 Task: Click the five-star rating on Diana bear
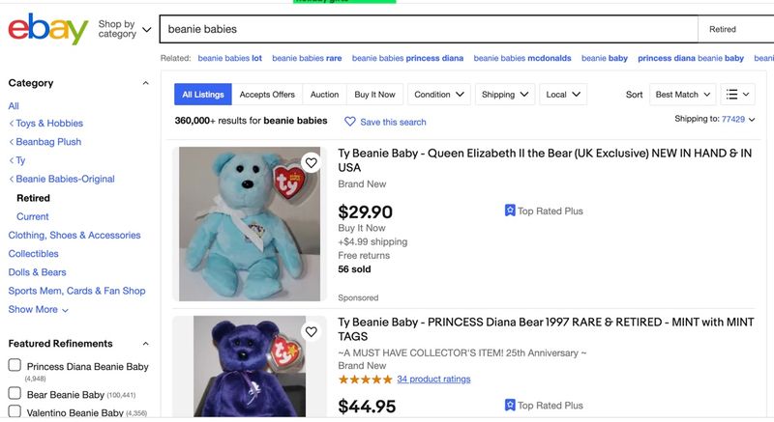point(365,380)
